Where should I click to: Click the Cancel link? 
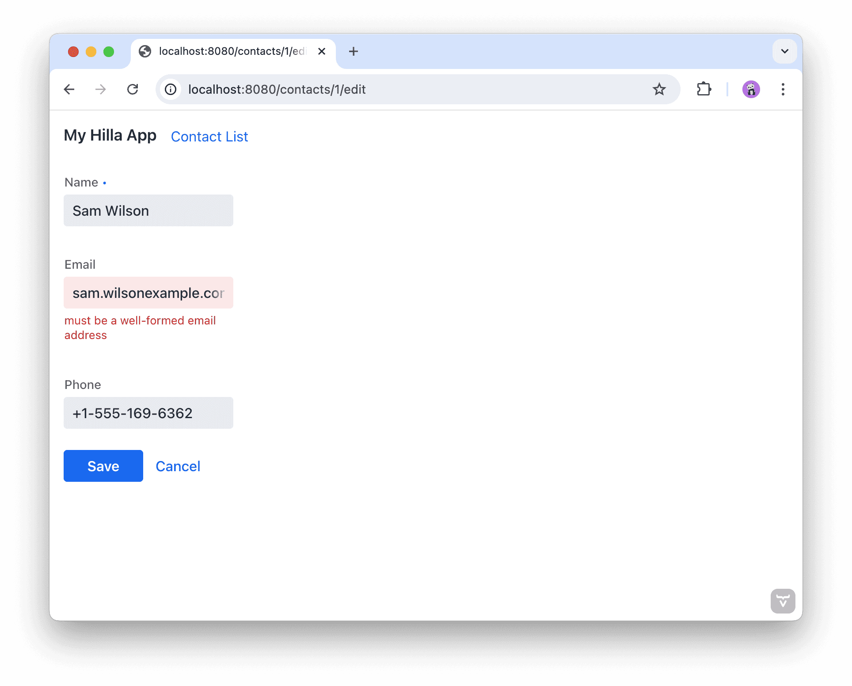click(178, 466)
